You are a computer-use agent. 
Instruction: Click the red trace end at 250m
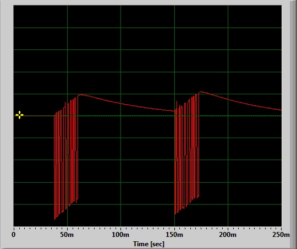[280, 110]
